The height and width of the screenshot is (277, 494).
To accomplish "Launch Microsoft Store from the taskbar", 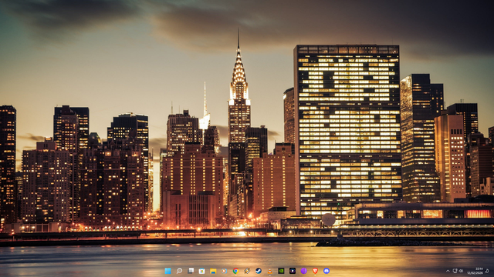I will coord(202,271).
